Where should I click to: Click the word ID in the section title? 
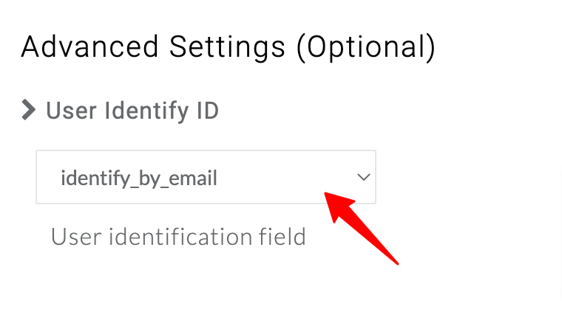(x=207, y=111)
